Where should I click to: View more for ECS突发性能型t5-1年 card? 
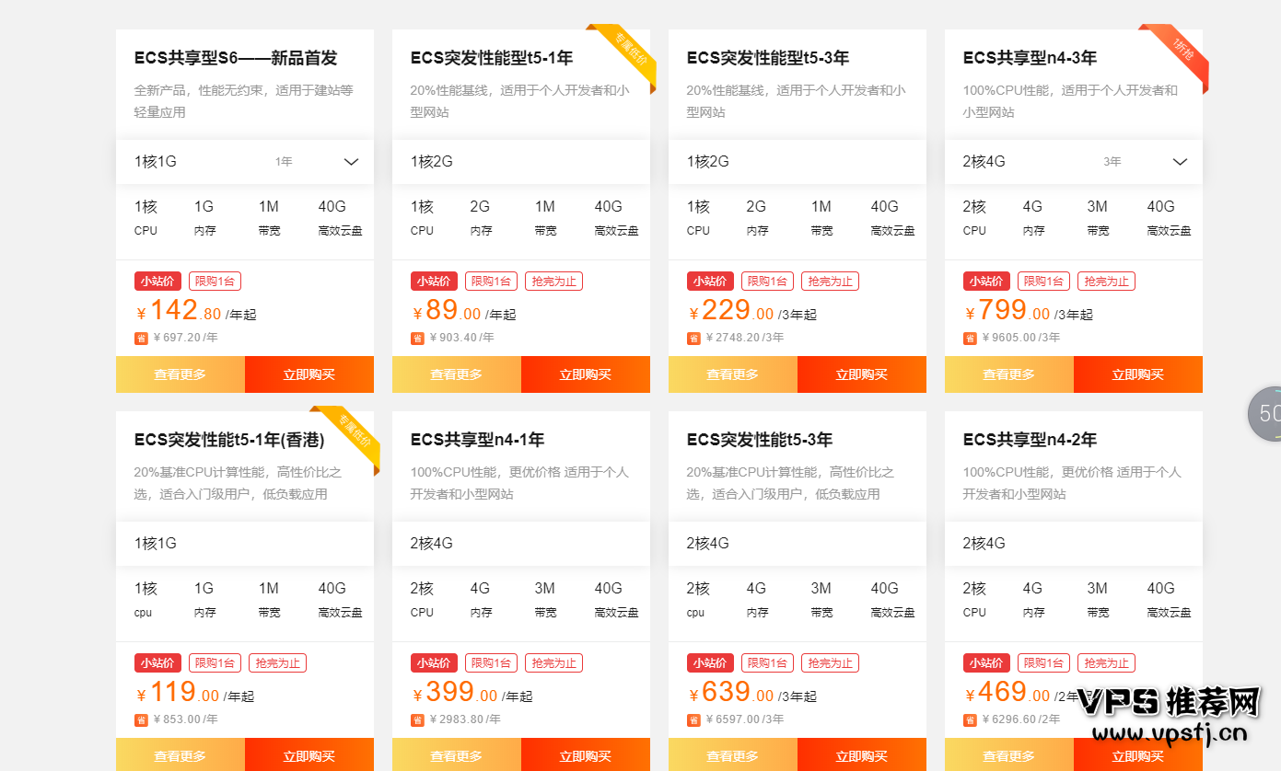(457, 374)
